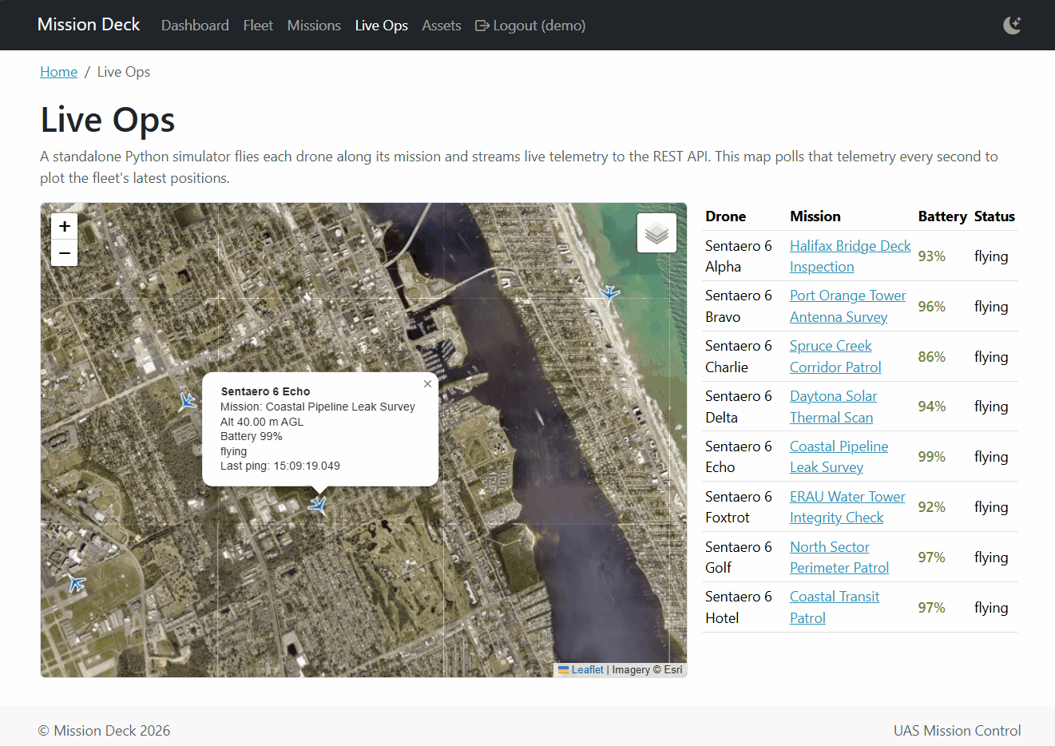
Task: Select the drone marker under the popup tip
Action: [318, 505]
